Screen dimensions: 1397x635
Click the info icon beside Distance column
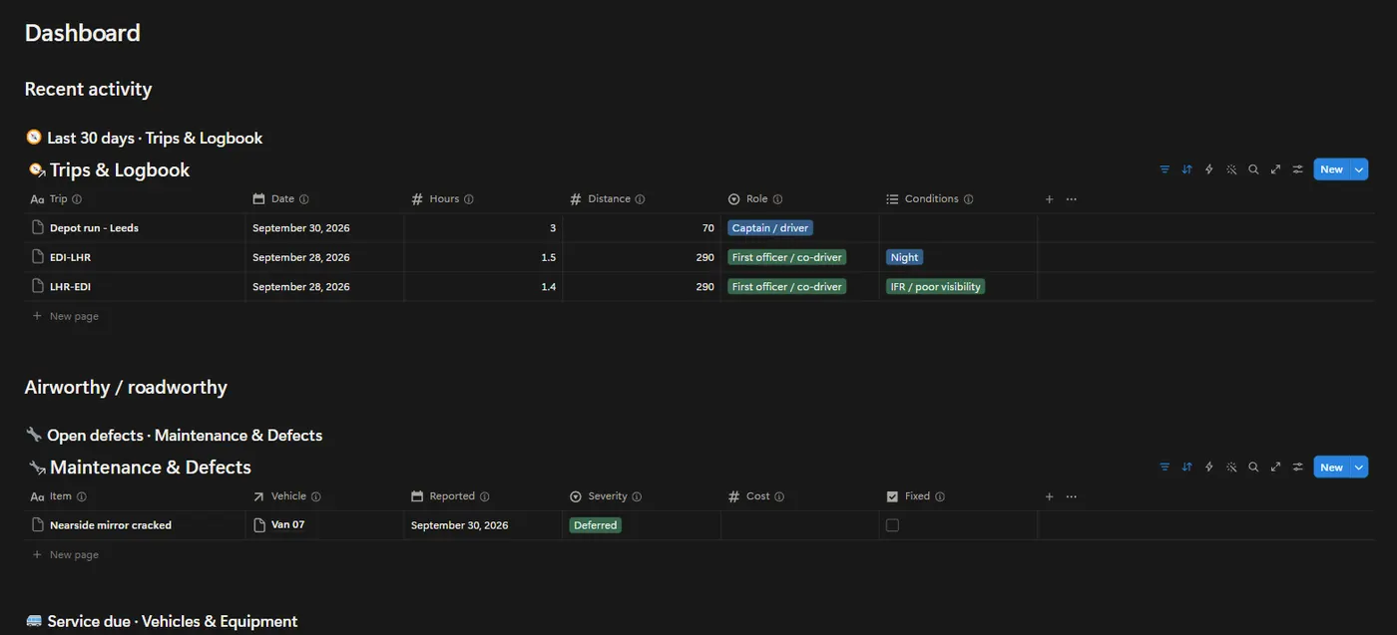point(640,199)
